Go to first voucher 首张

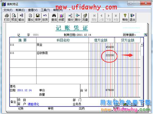point(94,18)
